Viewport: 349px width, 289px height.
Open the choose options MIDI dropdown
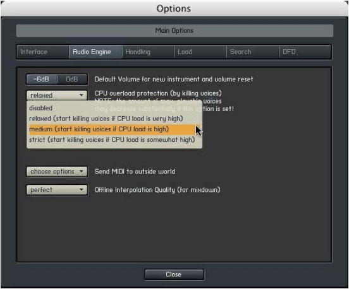57,172
